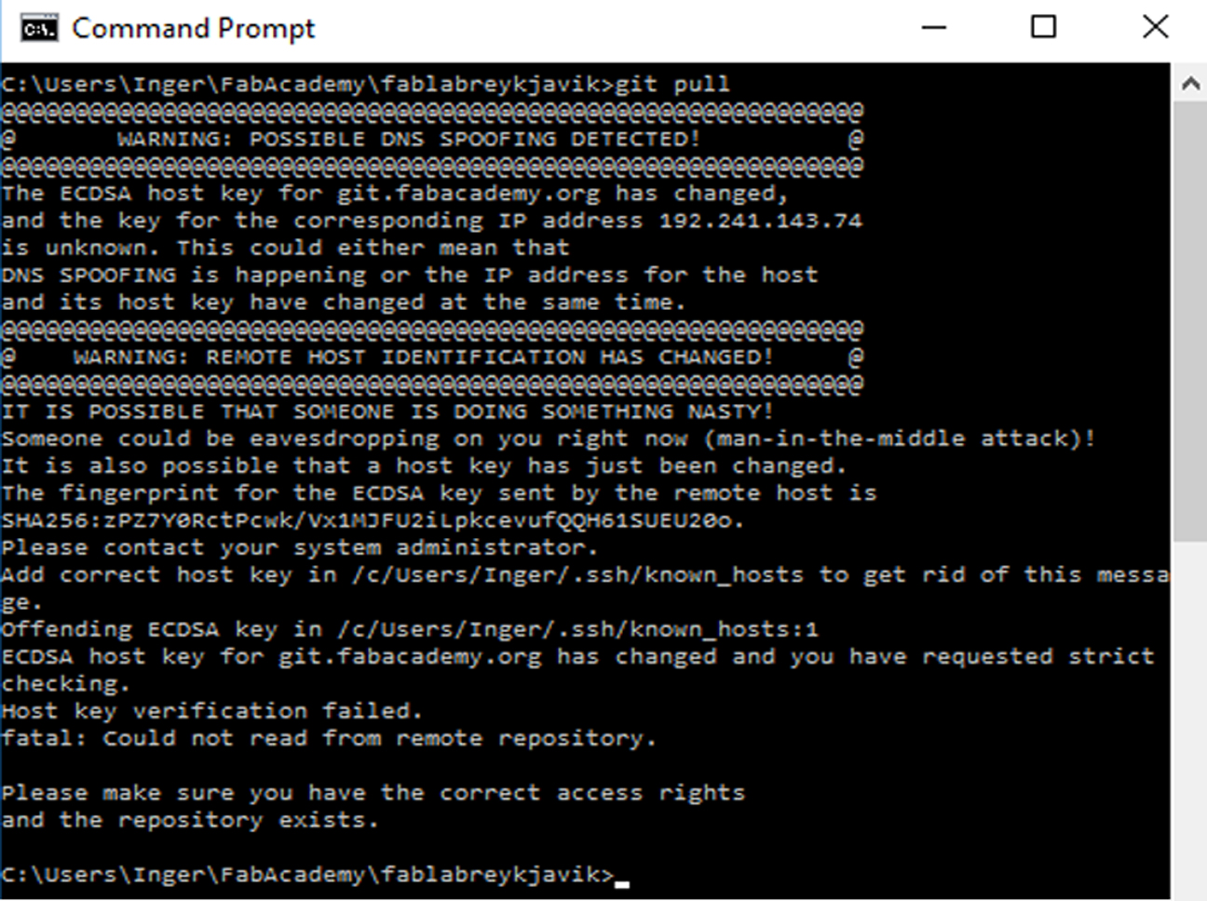This screenshot has height=901, width=1207.
Task: Click the 'Please contact your system administrator' line
Action: [299, 547]
